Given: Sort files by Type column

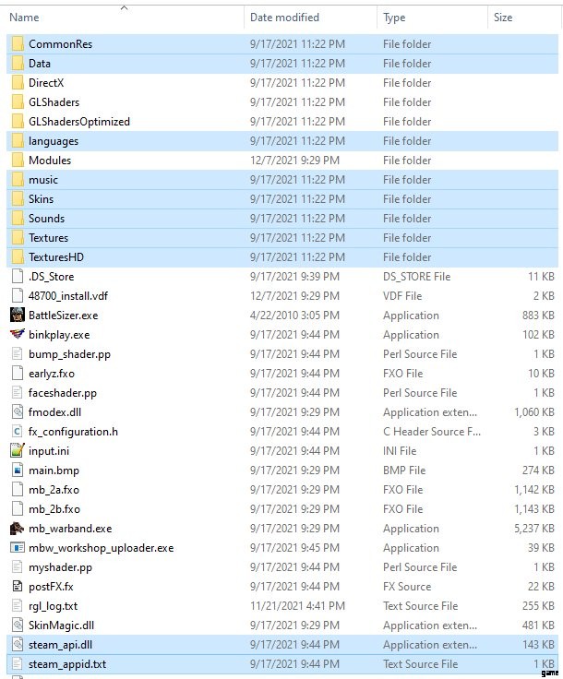Looking at the screenshot, I should pos(394,18).
